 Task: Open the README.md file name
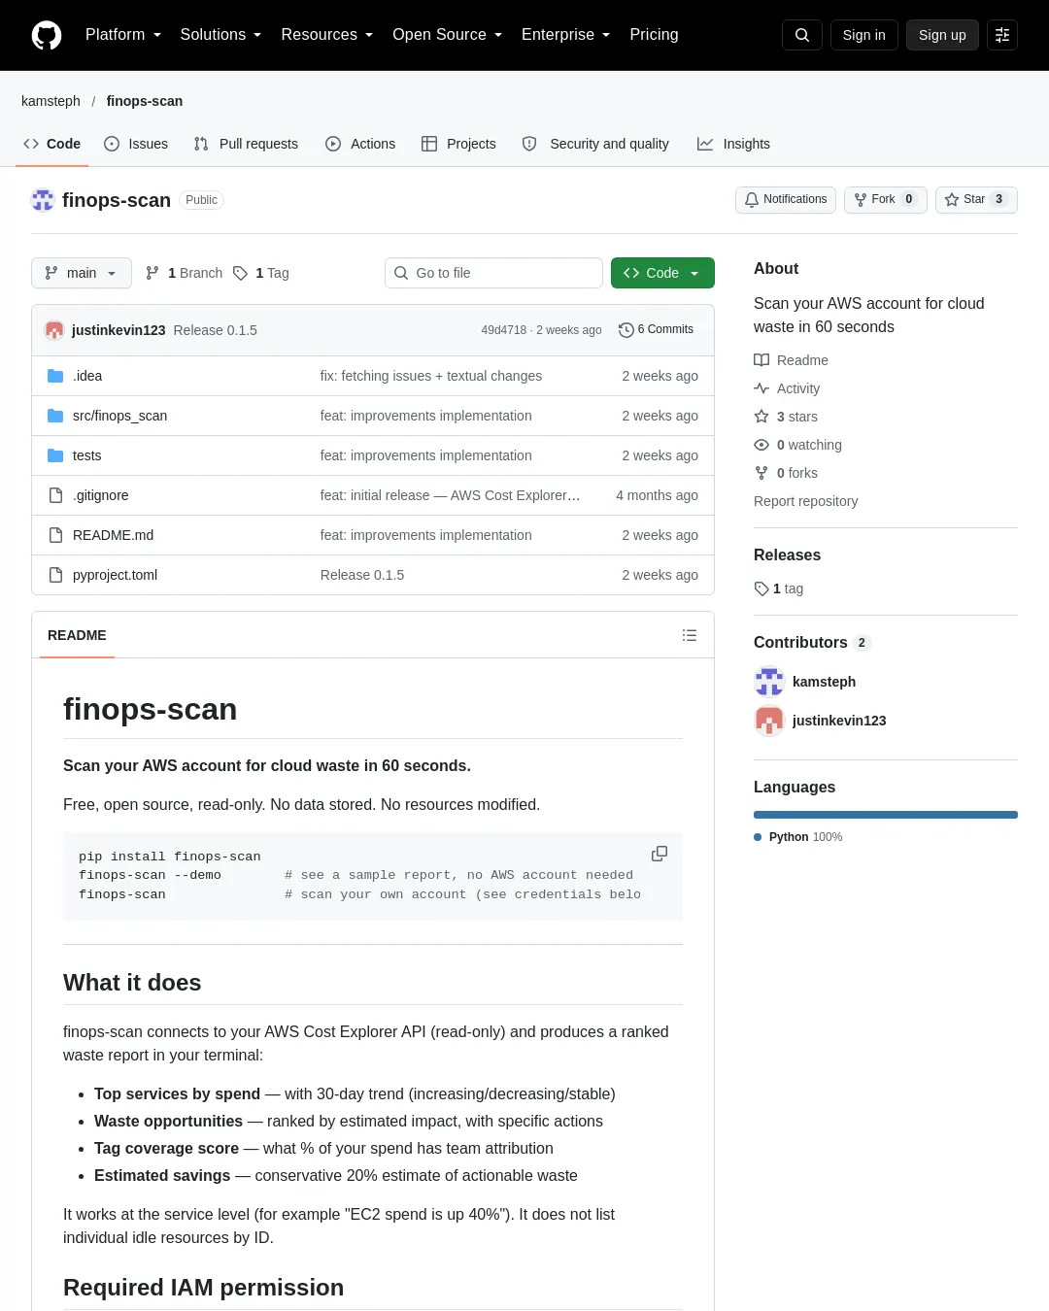(x=113, y=535)
